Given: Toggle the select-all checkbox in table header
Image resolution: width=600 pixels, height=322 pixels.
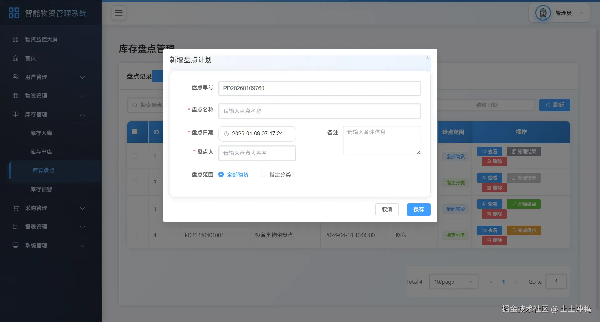Looking at the screenshot, I should coord(135,132).
